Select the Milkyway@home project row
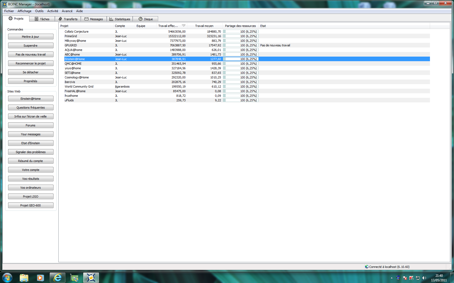 (x=247, y=41)
